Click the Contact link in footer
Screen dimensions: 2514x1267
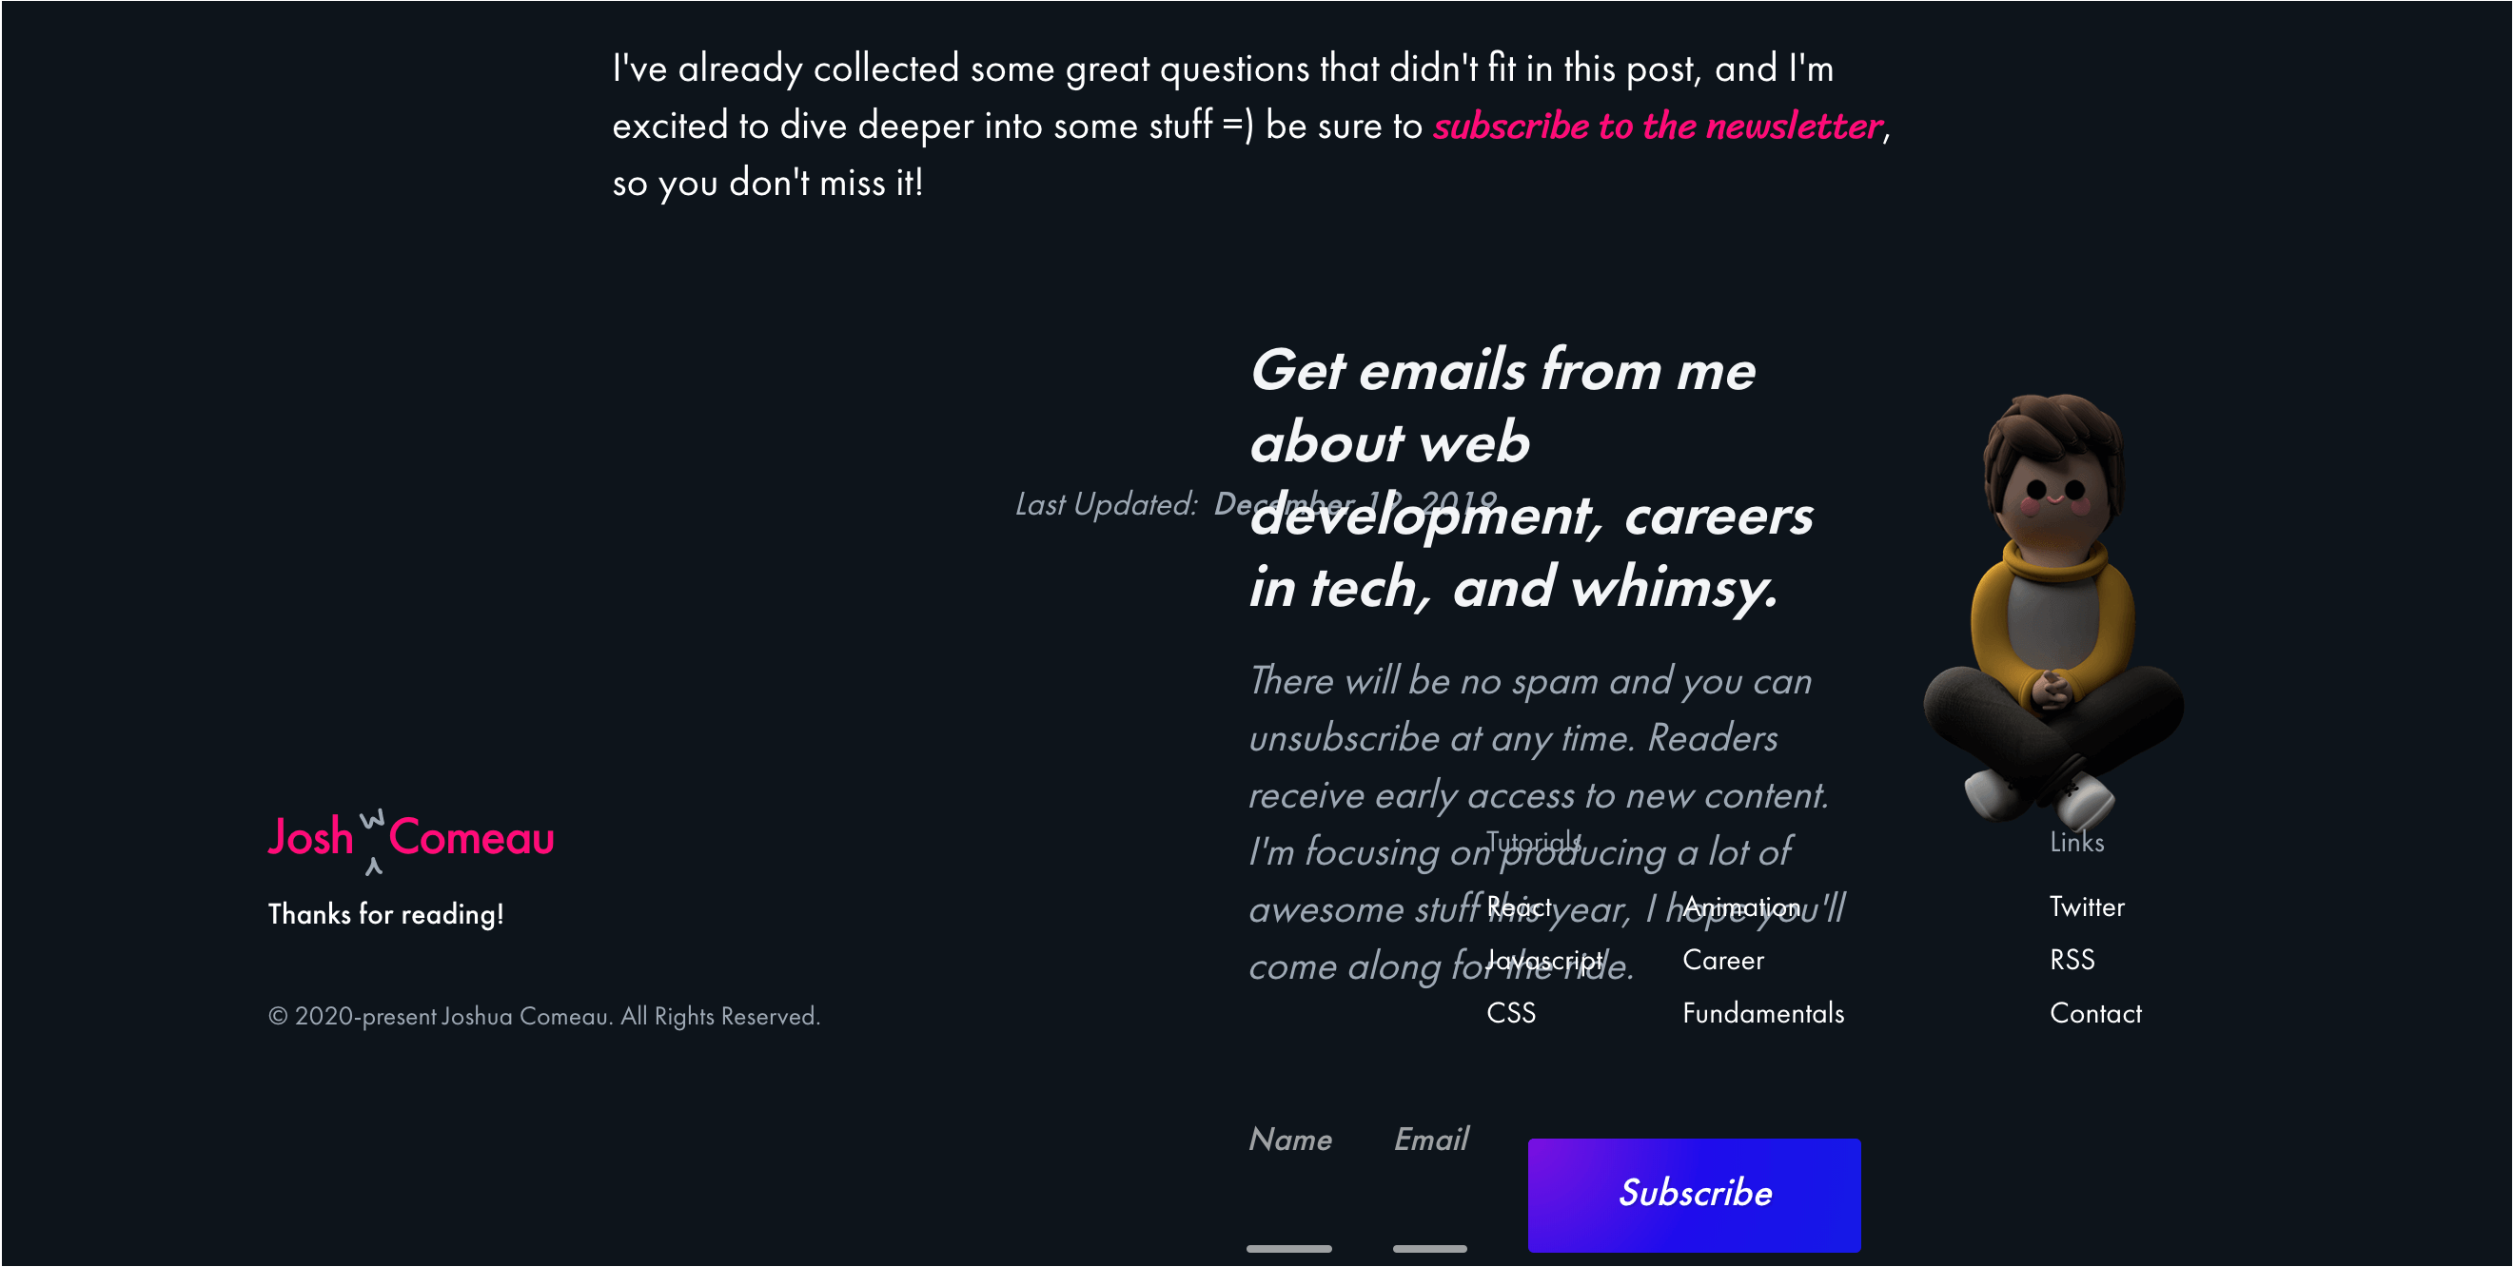click(2094, 1012)
